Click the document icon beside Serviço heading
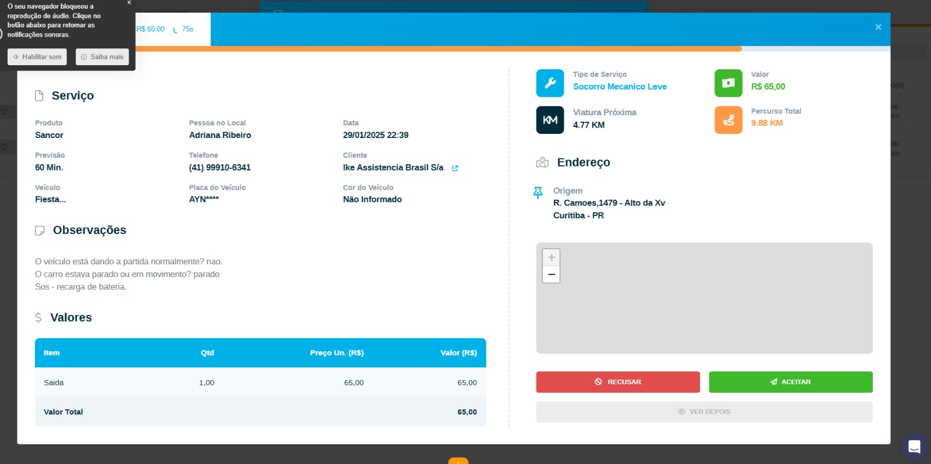 pyautogui.click(x=39, y=95)
